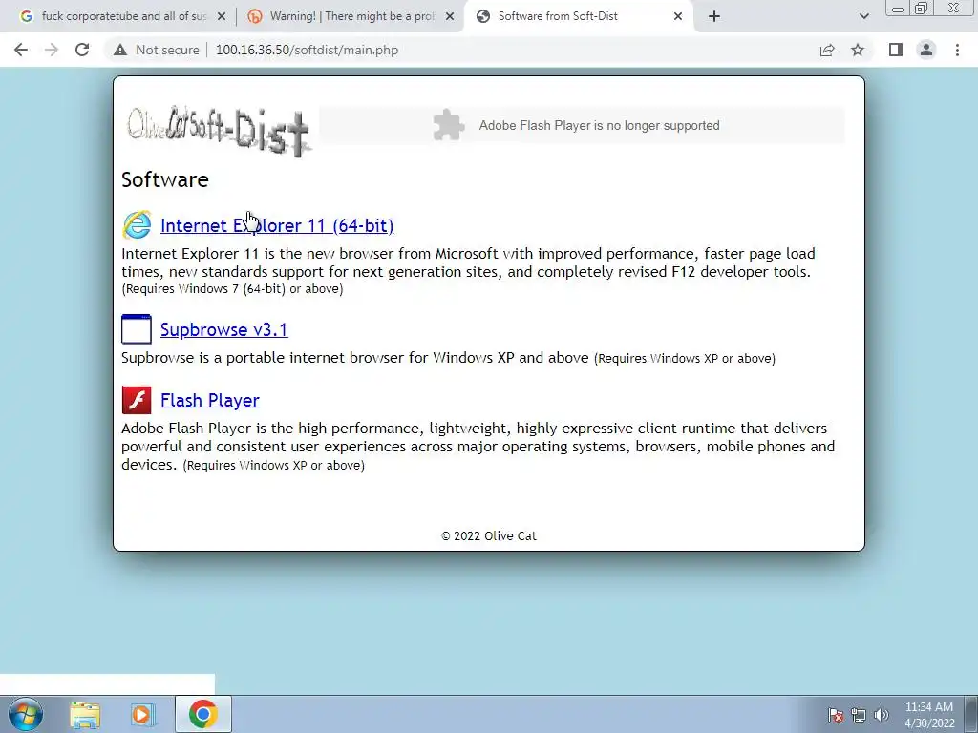Click the volume speaker tray icon
The height and width of the screenshot is (733, 978).
tap(881, 715)
